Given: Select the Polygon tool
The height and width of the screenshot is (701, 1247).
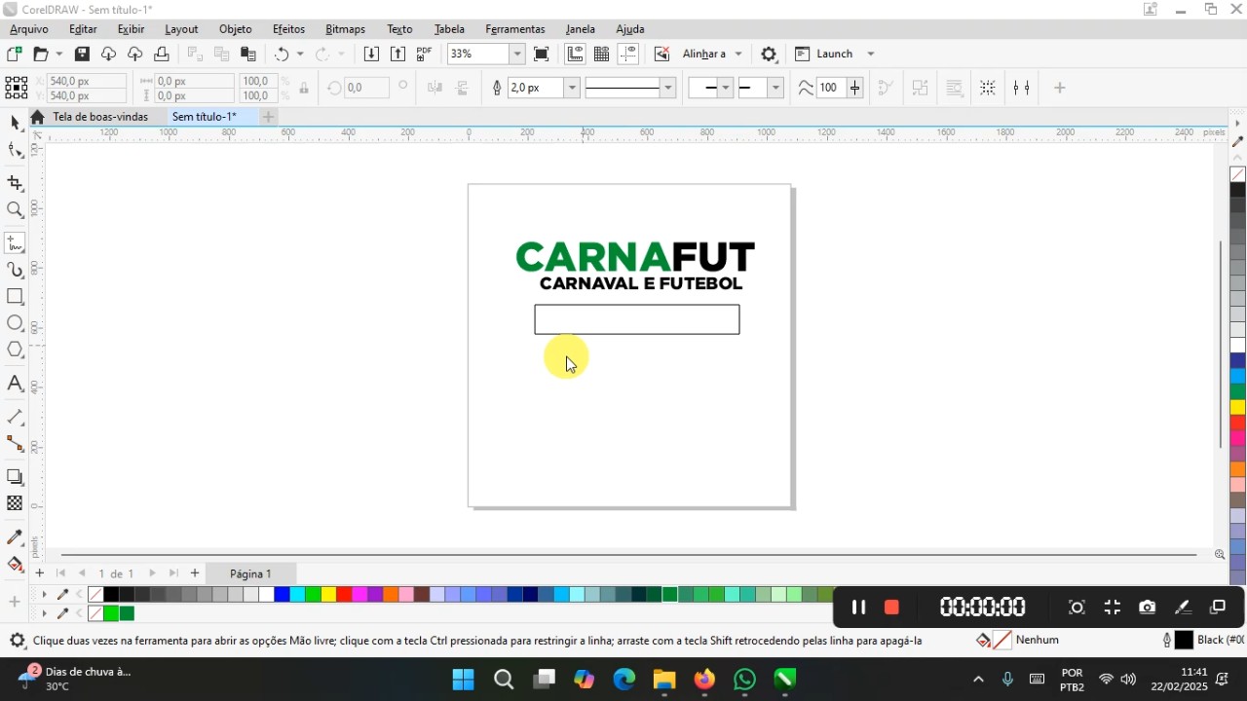Looking at the screenshot, I should 15,350.
